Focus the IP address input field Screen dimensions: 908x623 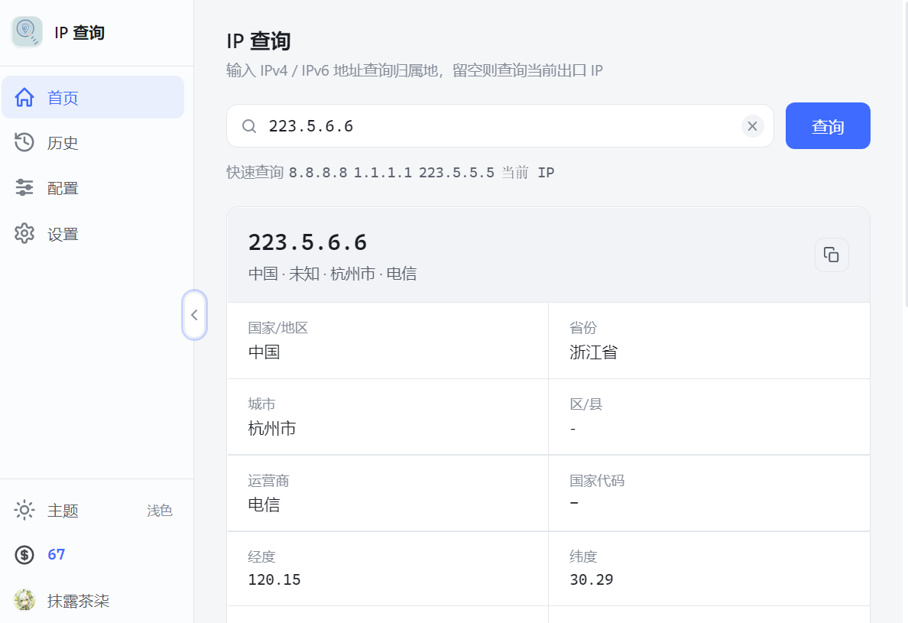[x=501, y=125]
